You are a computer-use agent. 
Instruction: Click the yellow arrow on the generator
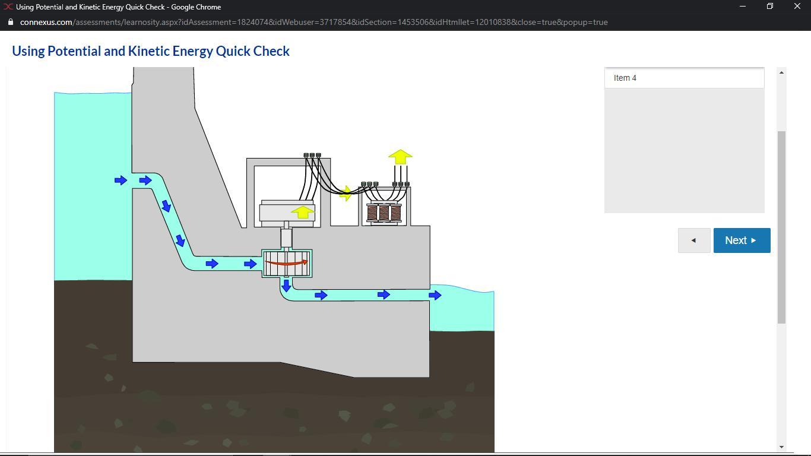coord(303,212)
